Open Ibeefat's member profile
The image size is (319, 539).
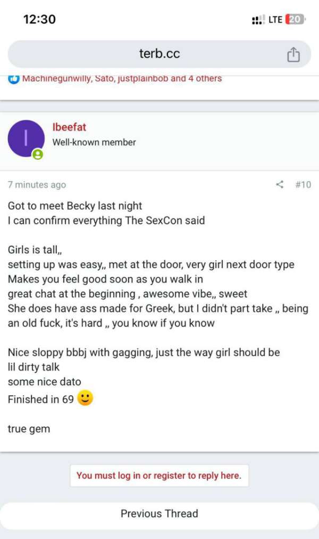click(x=68, y=127)
